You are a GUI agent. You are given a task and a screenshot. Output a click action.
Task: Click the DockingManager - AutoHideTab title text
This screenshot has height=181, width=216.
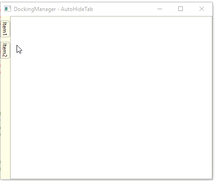(53, 9)
